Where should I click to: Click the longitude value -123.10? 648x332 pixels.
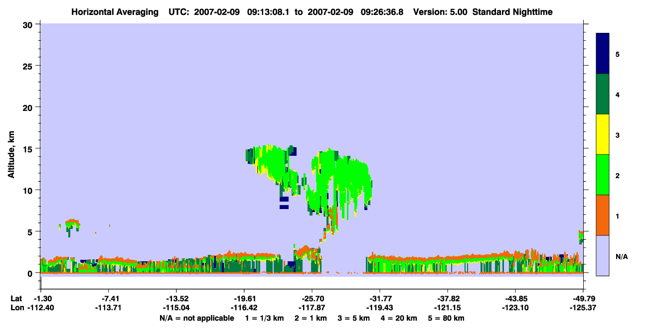pyautogui.click(x=515, y=308)
